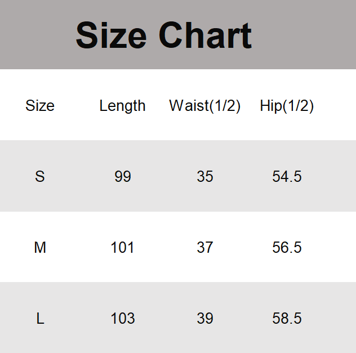
Task: Click hip value 56.5
Action: [x=287, y=248]
